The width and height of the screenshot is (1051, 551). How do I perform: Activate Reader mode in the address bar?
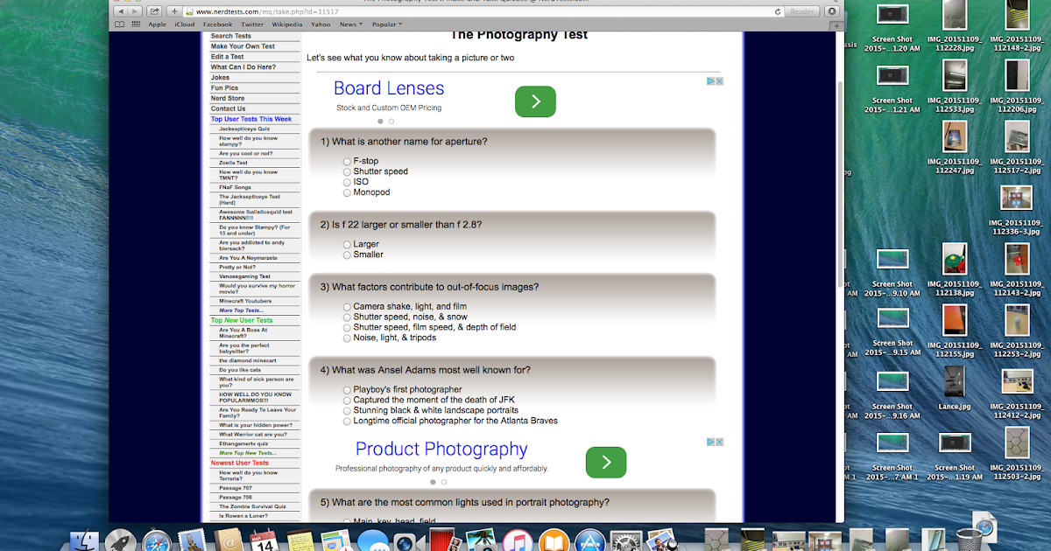[802, 11]
